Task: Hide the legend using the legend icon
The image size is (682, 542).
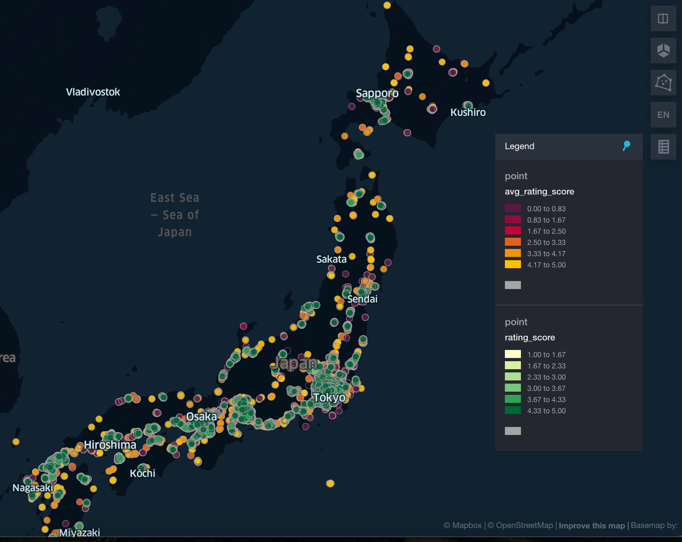Action: pyautogui.click(x=663, y=147)
